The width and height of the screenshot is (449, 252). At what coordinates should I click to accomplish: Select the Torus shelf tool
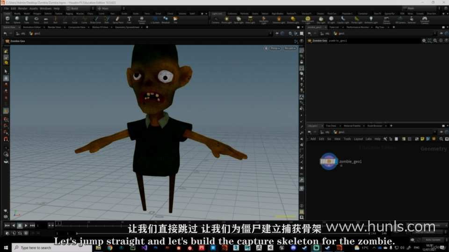pyautogui.click(x=36, y=20)
